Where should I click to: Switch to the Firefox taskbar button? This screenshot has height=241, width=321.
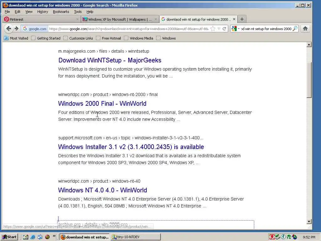pos(85,237)
